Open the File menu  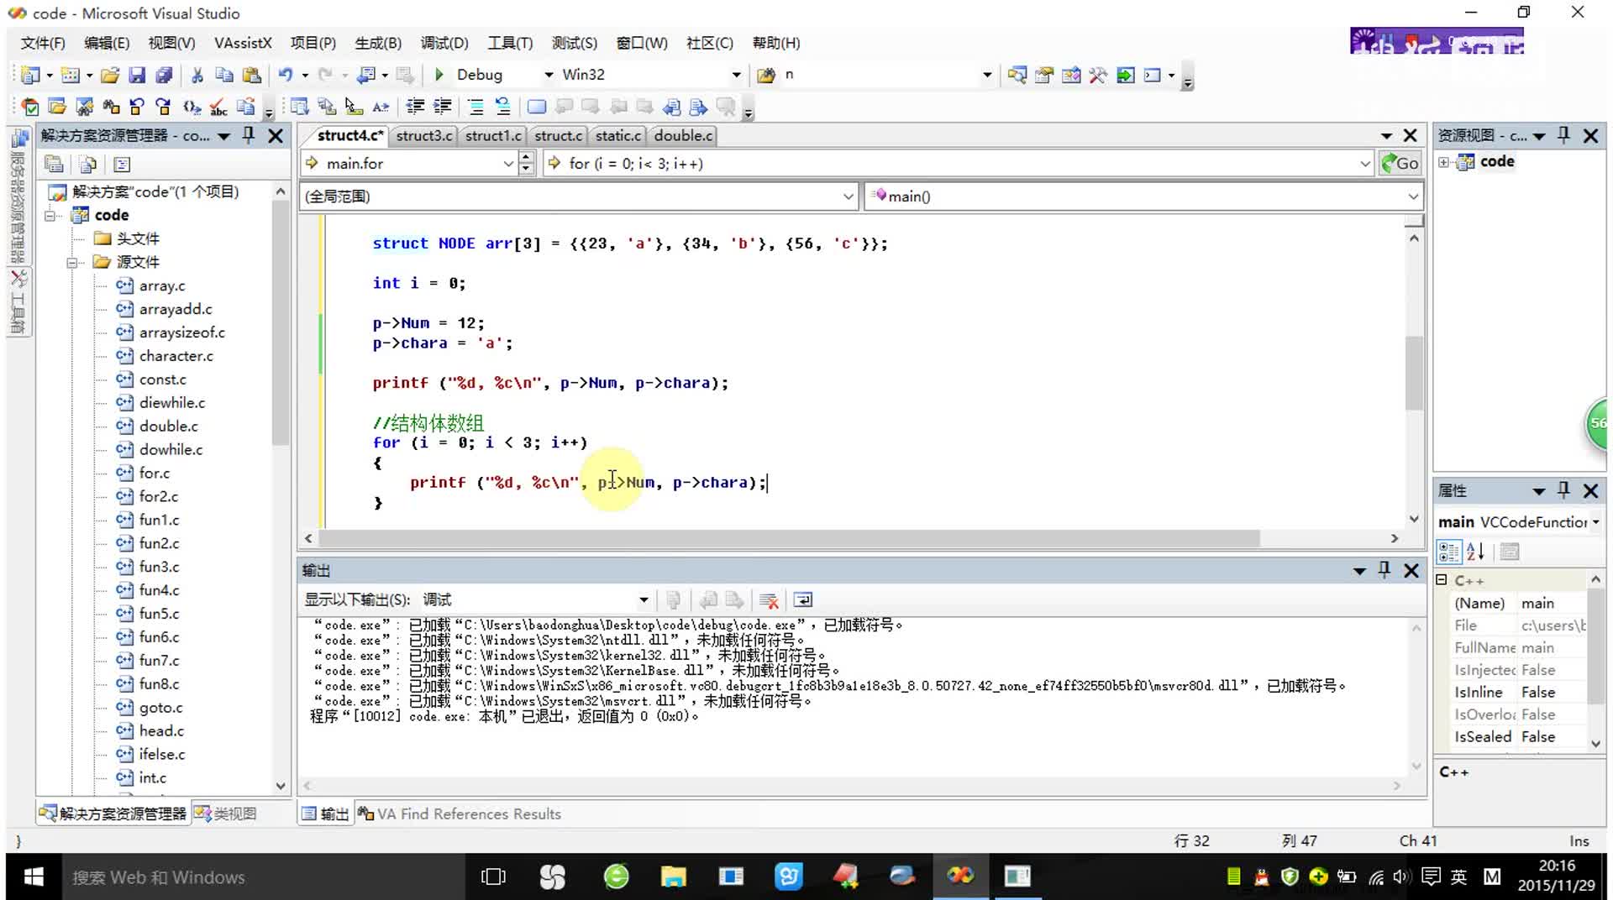tap(43, 43)
